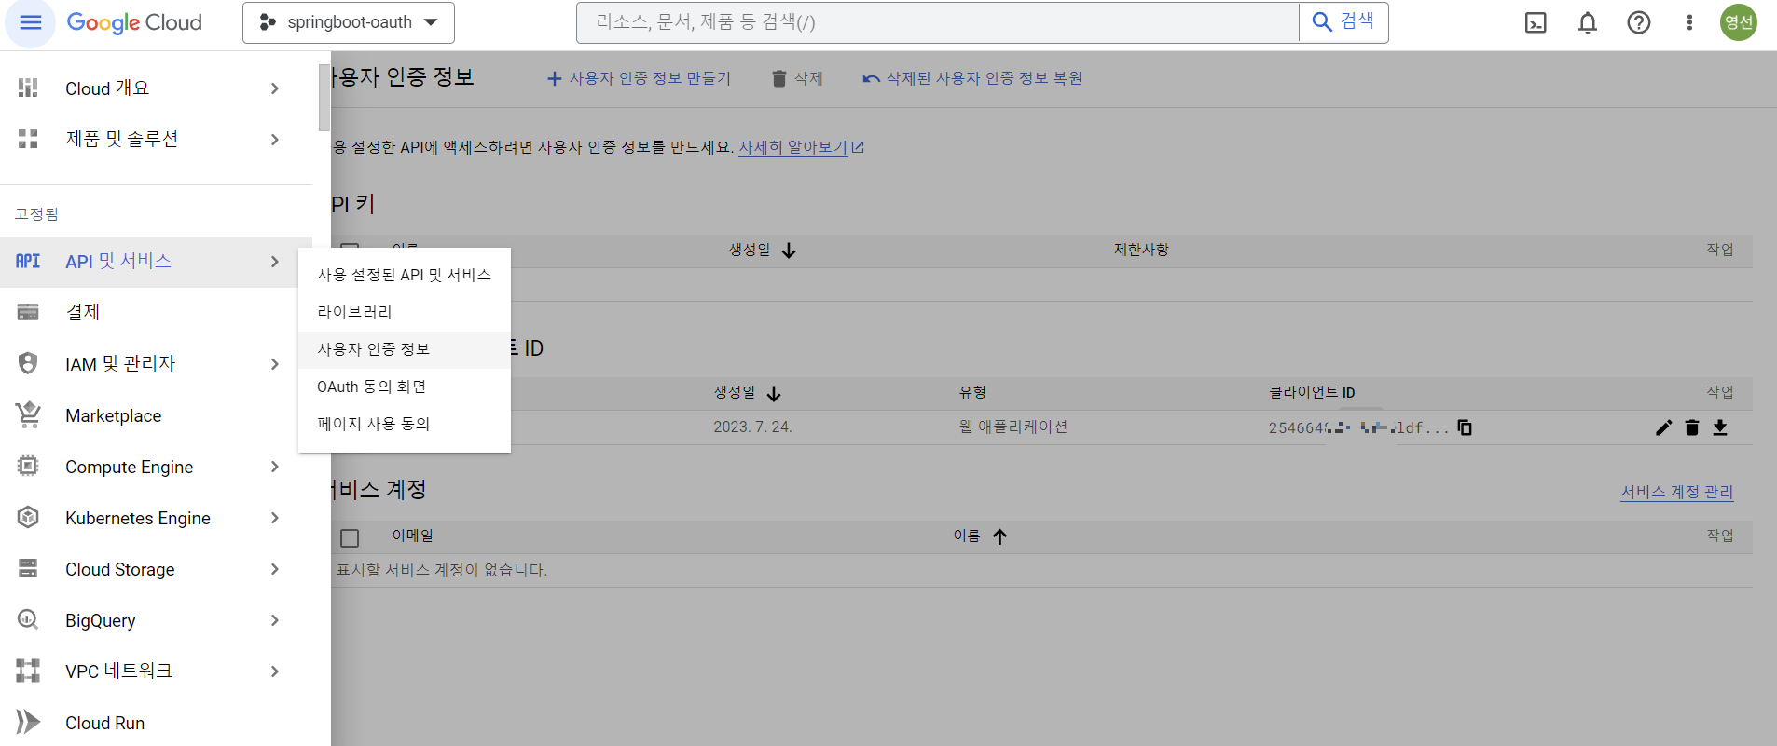
Task: Expand the IAM 및 관리자 chevron
Action: (x=274, y=364)
